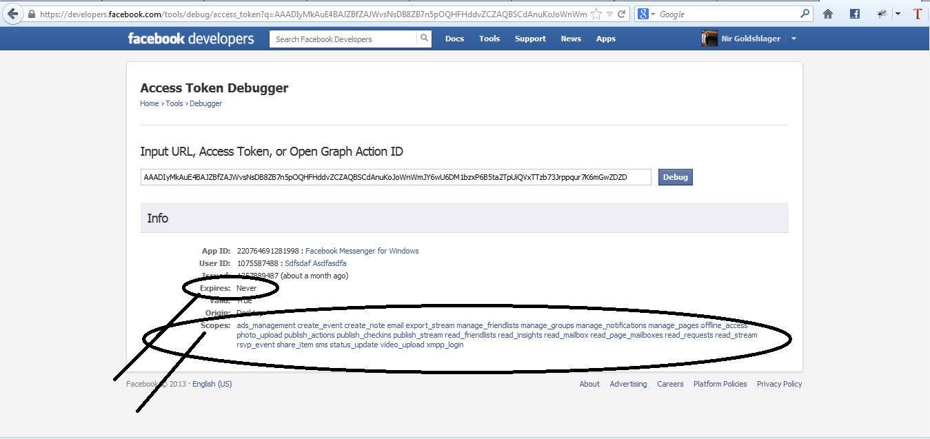Click the create_event scope

[320, 325]
